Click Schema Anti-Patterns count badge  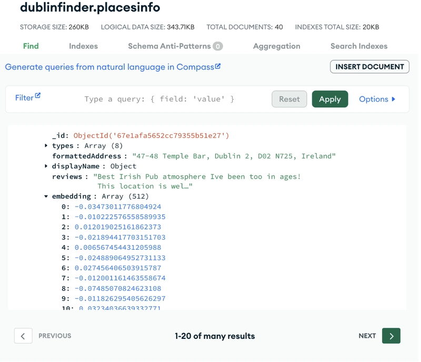[218, 46]
